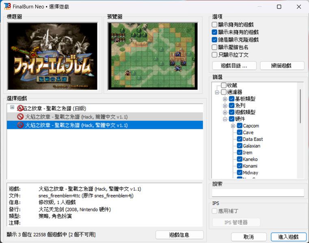309x243 pixels.
Task: Uncheck 顯示未擁有的遊戲 option
Action: (214, 32)
